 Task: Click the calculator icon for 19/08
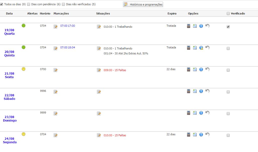point(189,26)
